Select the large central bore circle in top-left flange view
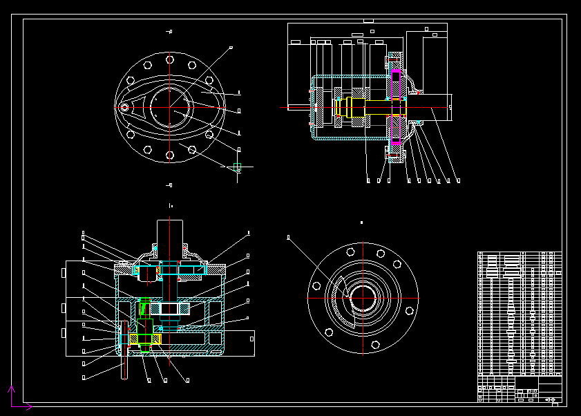 pos(170,107)
